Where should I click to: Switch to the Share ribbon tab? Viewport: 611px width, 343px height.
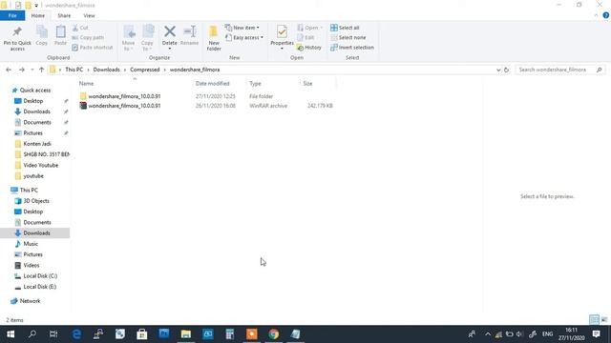[x=64, y=15]
